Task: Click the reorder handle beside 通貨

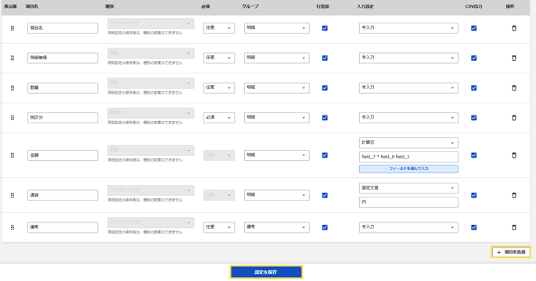Action: [x=13, y=195]
